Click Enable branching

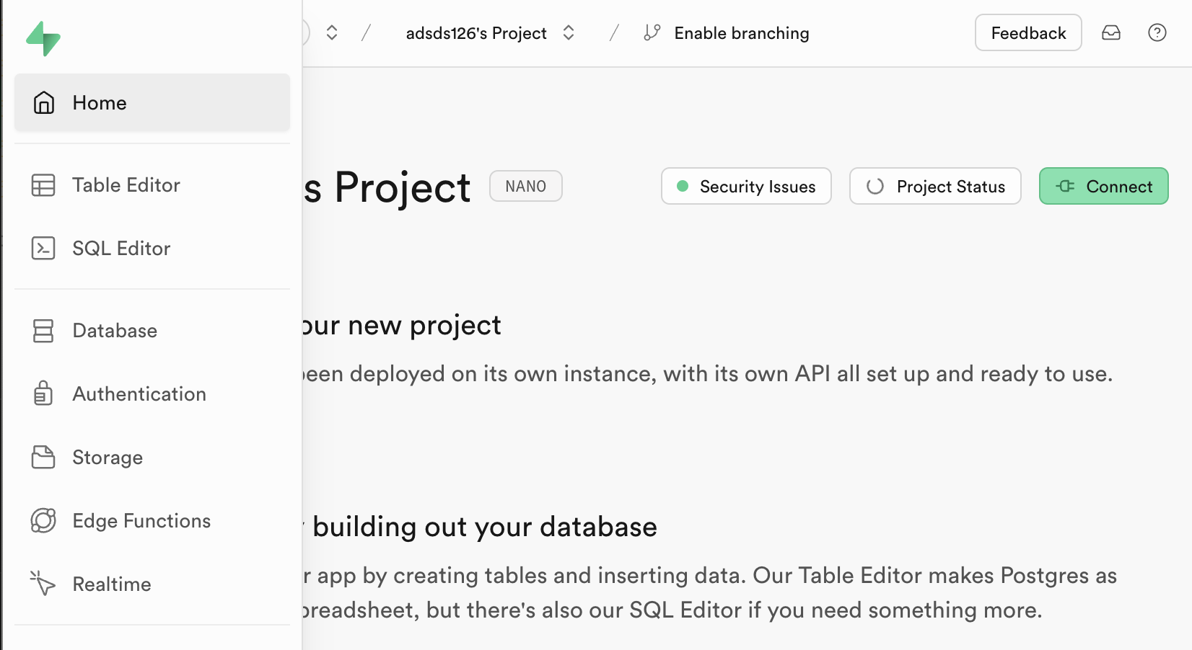coord(742,33)
